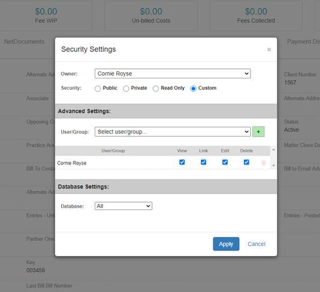Click the Apply button
Image resolution: width=320 pixels, height=292 pixels.
click(226, 244)
